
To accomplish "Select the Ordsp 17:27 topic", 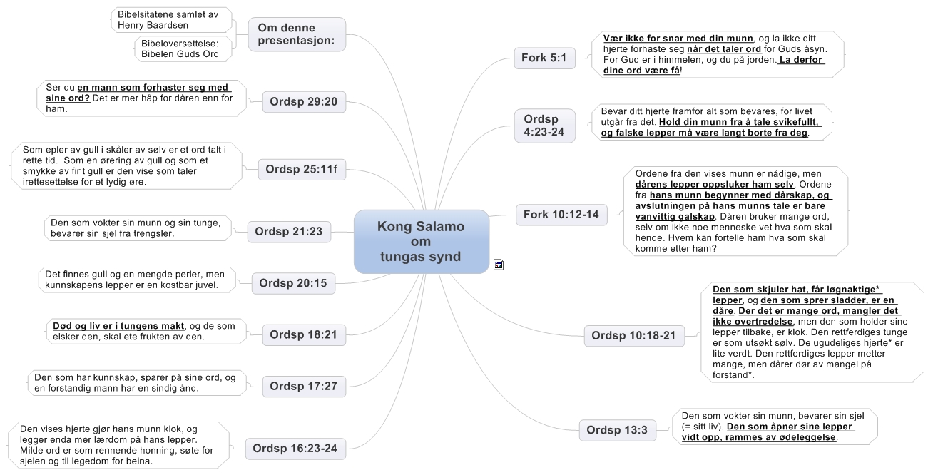I will pos(304,387).
